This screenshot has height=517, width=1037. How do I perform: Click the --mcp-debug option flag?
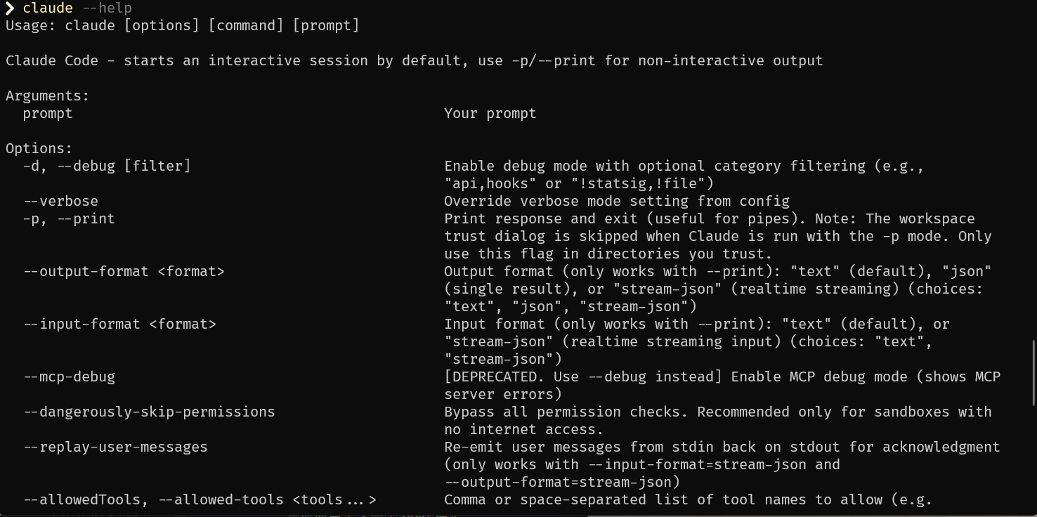pyautogui.click(x=69, y=377)
